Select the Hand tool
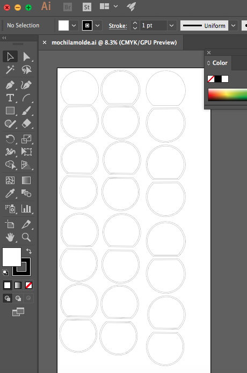The height and width of the screenshot is (373, 247). 10,237
